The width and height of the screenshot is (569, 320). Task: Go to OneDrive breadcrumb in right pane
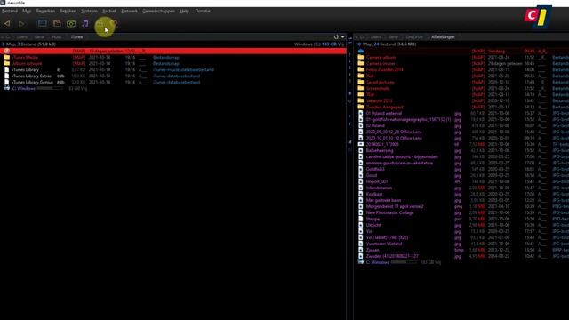point(414,37)
